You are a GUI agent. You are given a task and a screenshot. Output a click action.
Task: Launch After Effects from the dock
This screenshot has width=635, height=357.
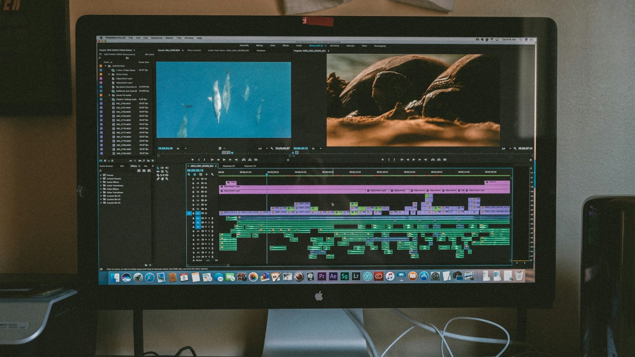pos(333,276)
